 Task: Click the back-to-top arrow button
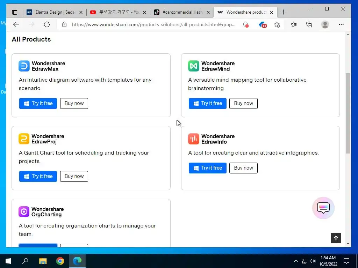(336, 238)
